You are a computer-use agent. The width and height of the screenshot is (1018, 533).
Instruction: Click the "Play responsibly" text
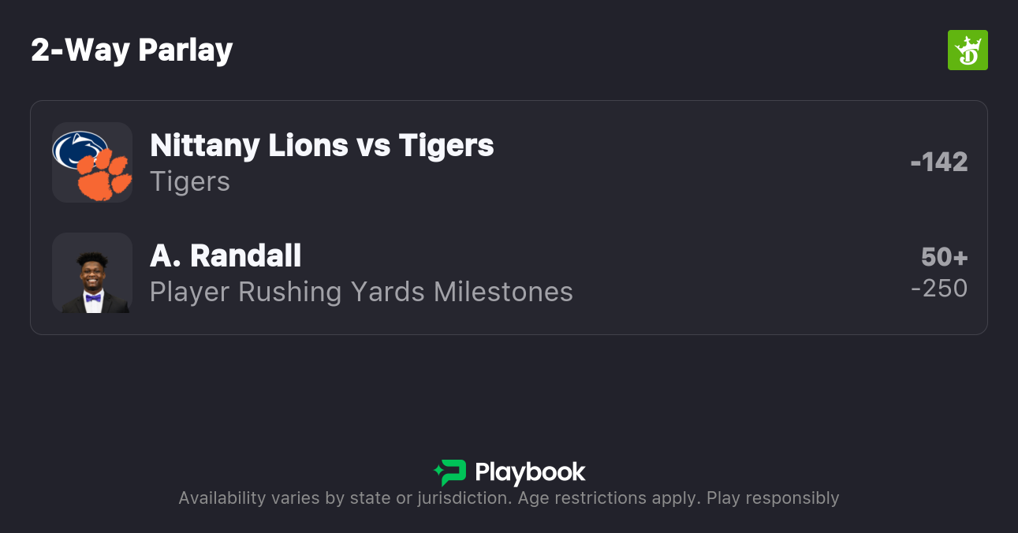click(x=773, y=498)
